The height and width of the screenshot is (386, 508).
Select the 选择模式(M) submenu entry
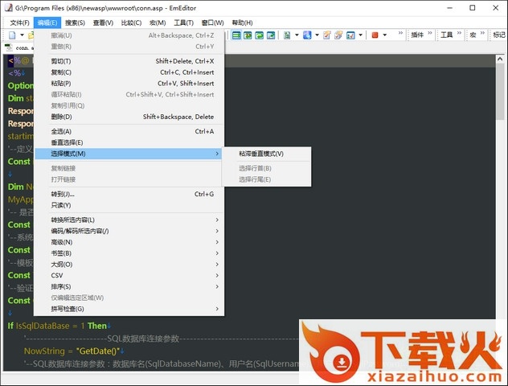tap(129, 154)
